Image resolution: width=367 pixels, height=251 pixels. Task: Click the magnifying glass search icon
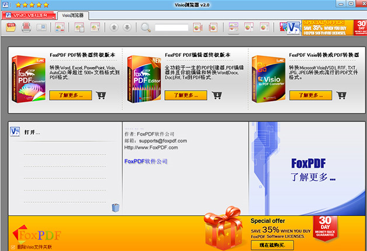(146, 27)
